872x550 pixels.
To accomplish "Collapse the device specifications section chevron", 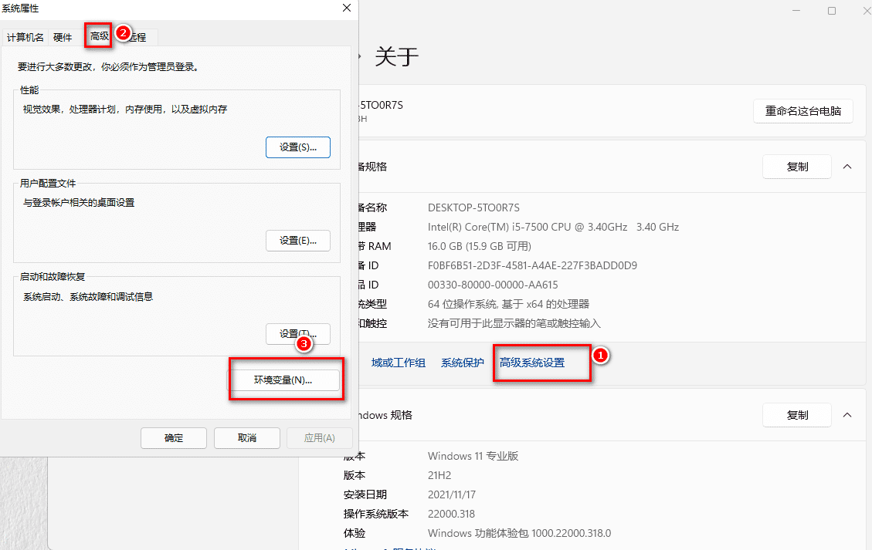I will (x=847, y=167).
